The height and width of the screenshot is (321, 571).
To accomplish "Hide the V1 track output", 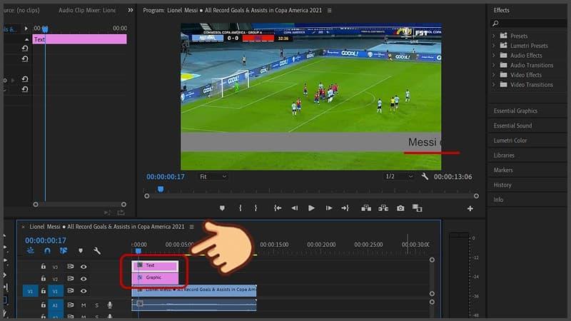I will pos(84,291).
